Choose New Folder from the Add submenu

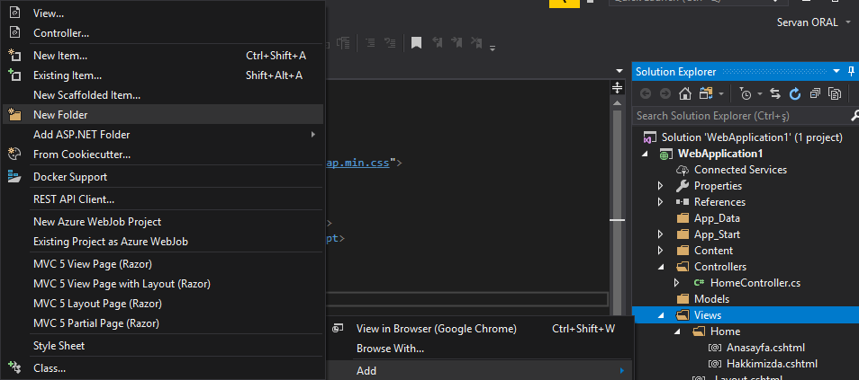coord(163,115)
